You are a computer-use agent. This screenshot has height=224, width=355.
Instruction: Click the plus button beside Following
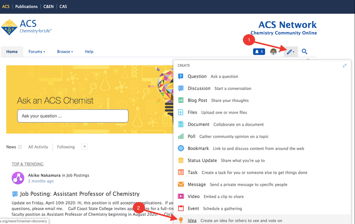(x=85, y=147)
